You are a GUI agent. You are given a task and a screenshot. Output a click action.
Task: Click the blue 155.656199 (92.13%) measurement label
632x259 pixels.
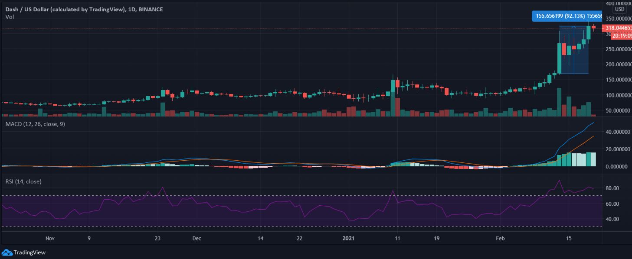pos(567,16)
